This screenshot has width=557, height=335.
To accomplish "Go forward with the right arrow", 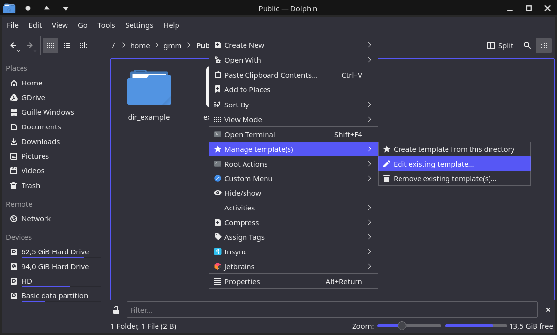I will [30, 45].
